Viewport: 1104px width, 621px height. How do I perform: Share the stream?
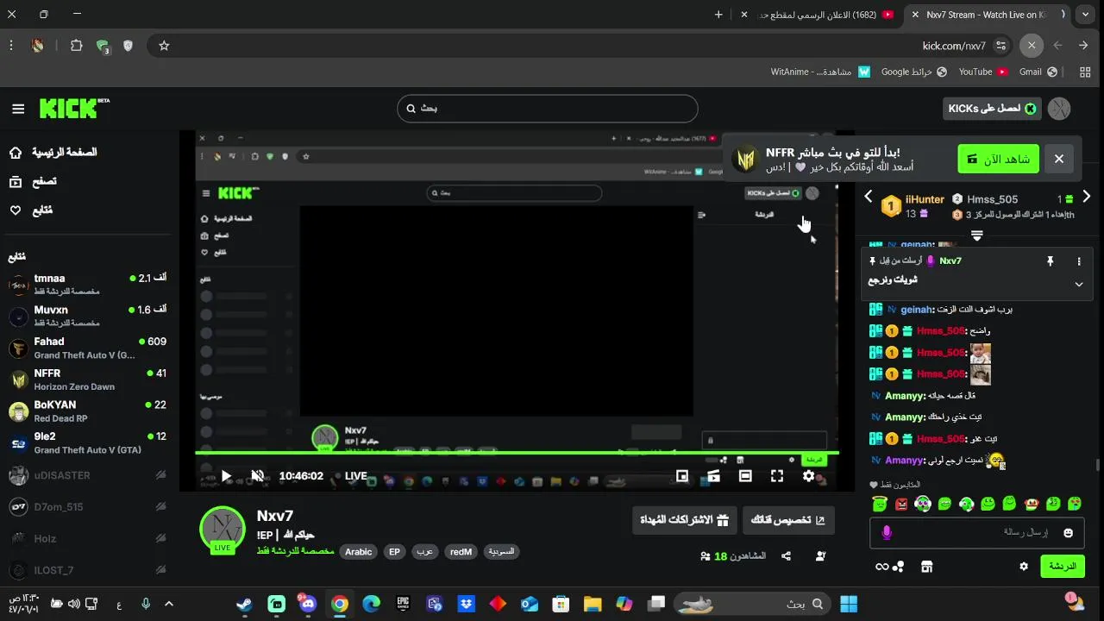point(786,556)
